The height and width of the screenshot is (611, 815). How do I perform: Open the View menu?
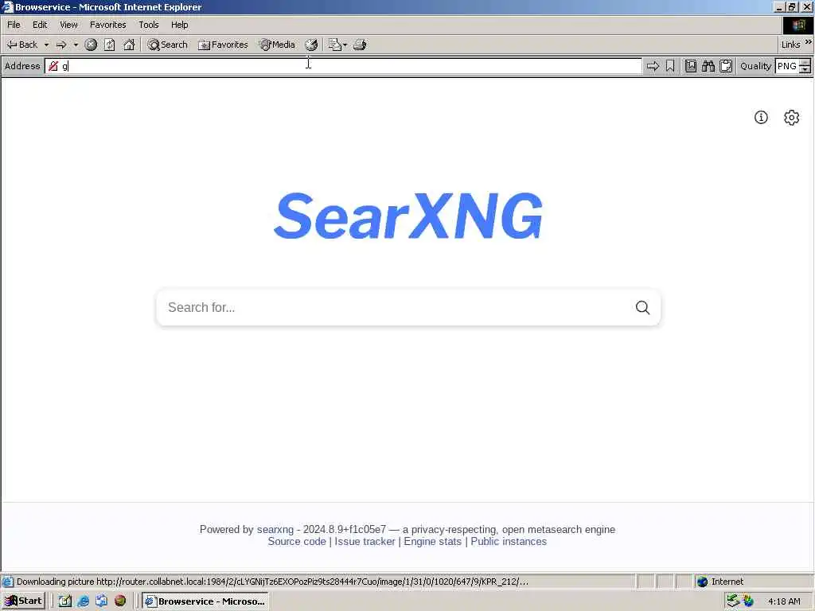coord(68,25)
